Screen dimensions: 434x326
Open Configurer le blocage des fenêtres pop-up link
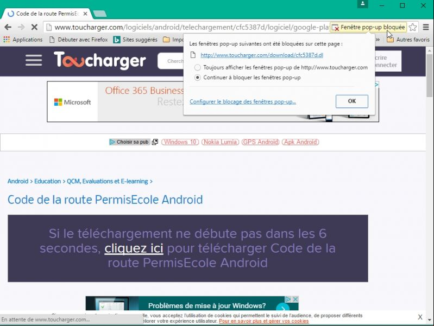pyautogui.click(x=243, y=101)
